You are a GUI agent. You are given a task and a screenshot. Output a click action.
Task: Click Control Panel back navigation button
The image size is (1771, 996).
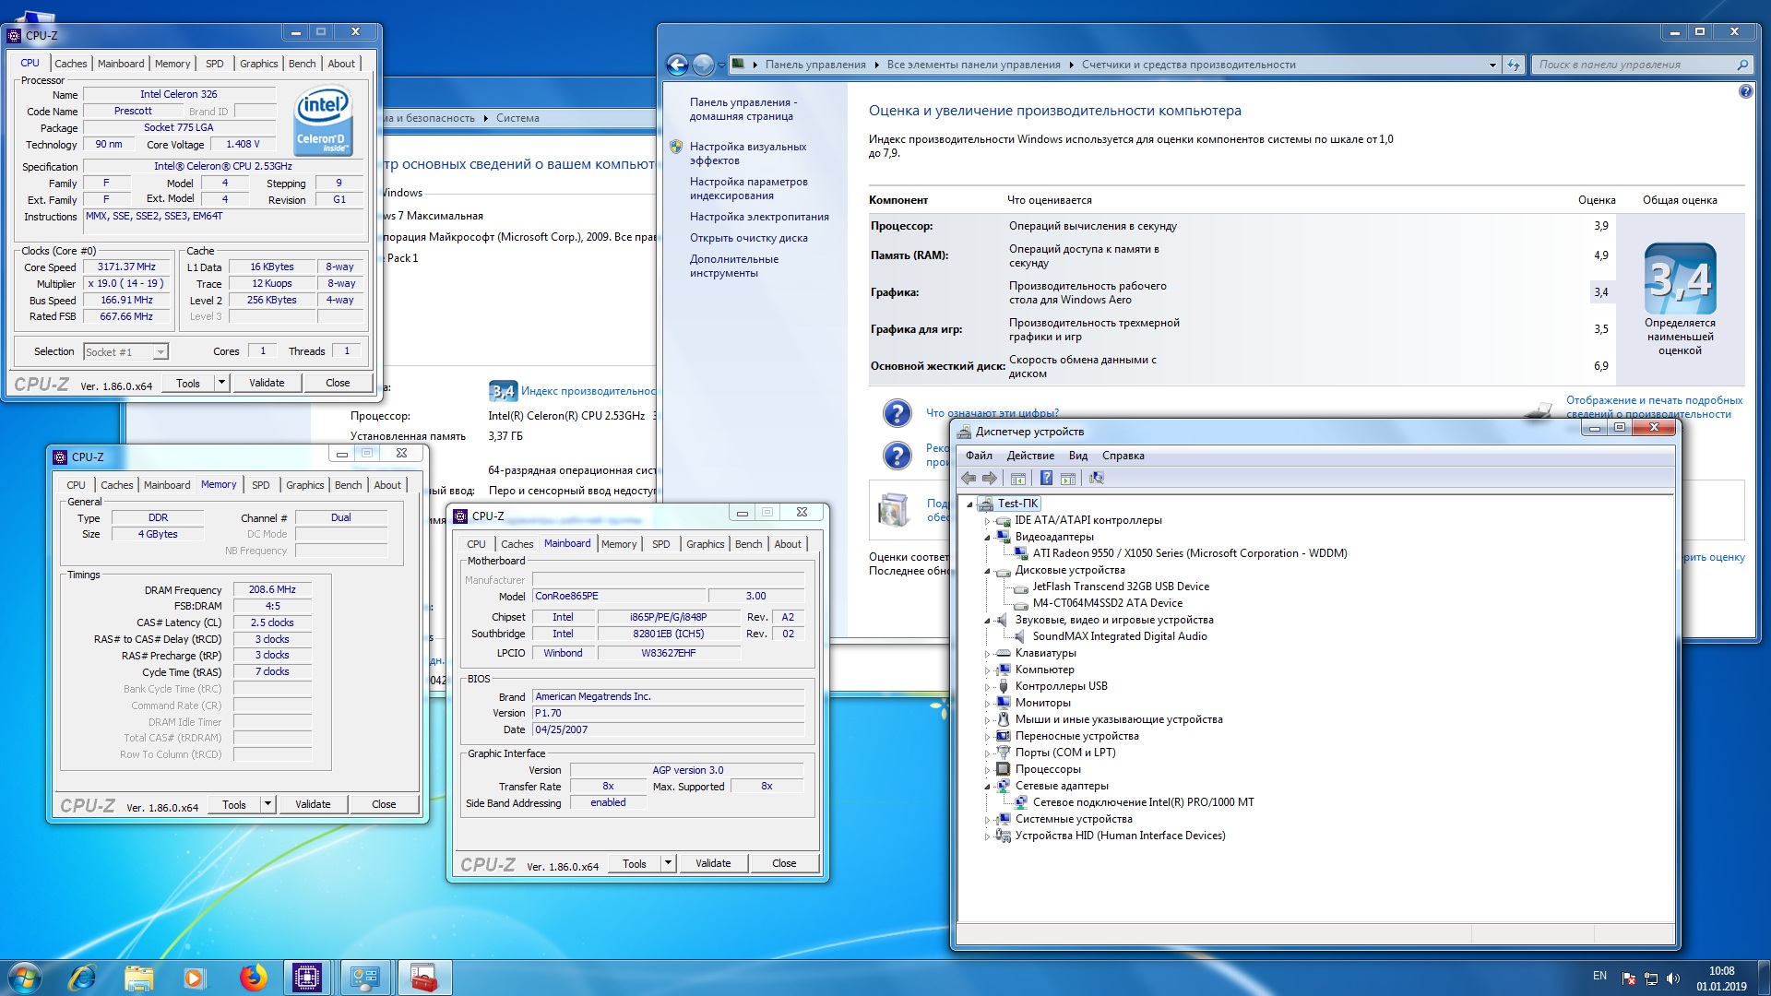click(677, 65)
